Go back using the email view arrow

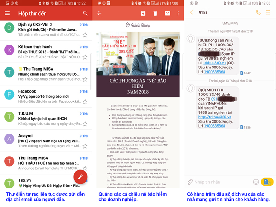(x=99, y=13)
